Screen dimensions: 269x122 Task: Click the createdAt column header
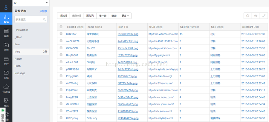(254, 27)
